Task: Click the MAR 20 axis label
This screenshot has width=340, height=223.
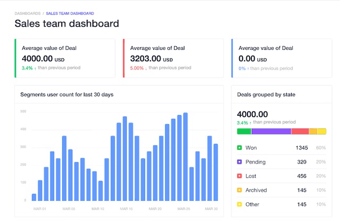Action: (x=155, y=209)
